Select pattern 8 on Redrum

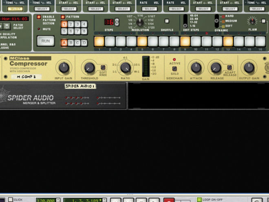coord(84,31)
